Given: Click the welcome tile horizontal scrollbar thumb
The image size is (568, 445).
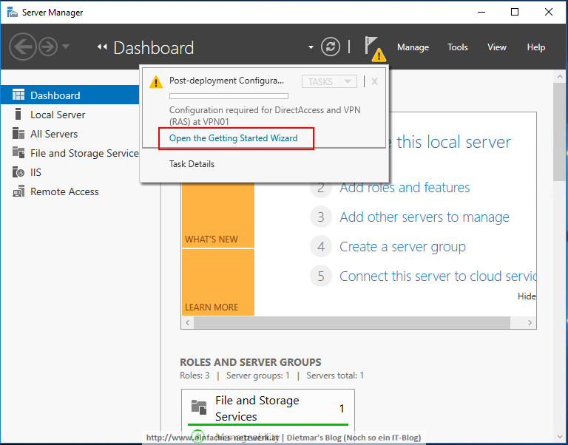Looking at the screenshot, I should tap(352, 322).
